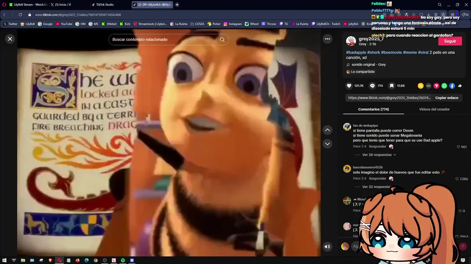Open barcobasurero4526 commenter avatar
The image size is (471, 264).
pyautogui.click(x=347, y=169)
